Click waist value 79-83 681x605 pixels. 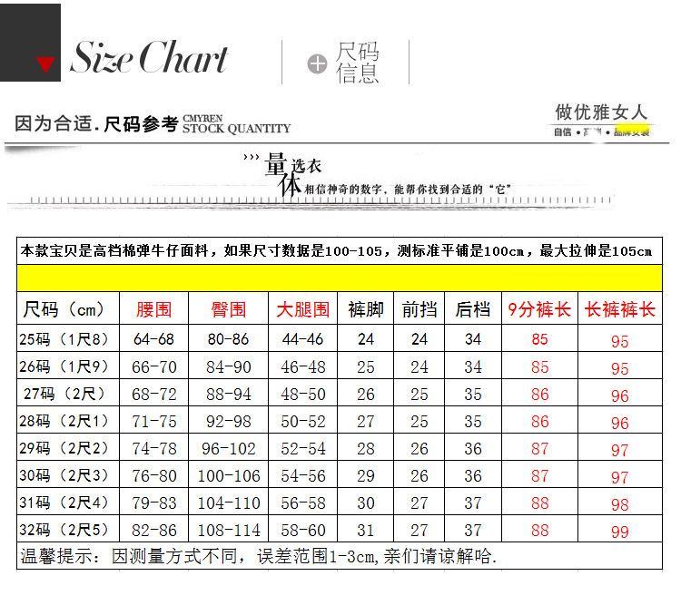coord(153,503)
